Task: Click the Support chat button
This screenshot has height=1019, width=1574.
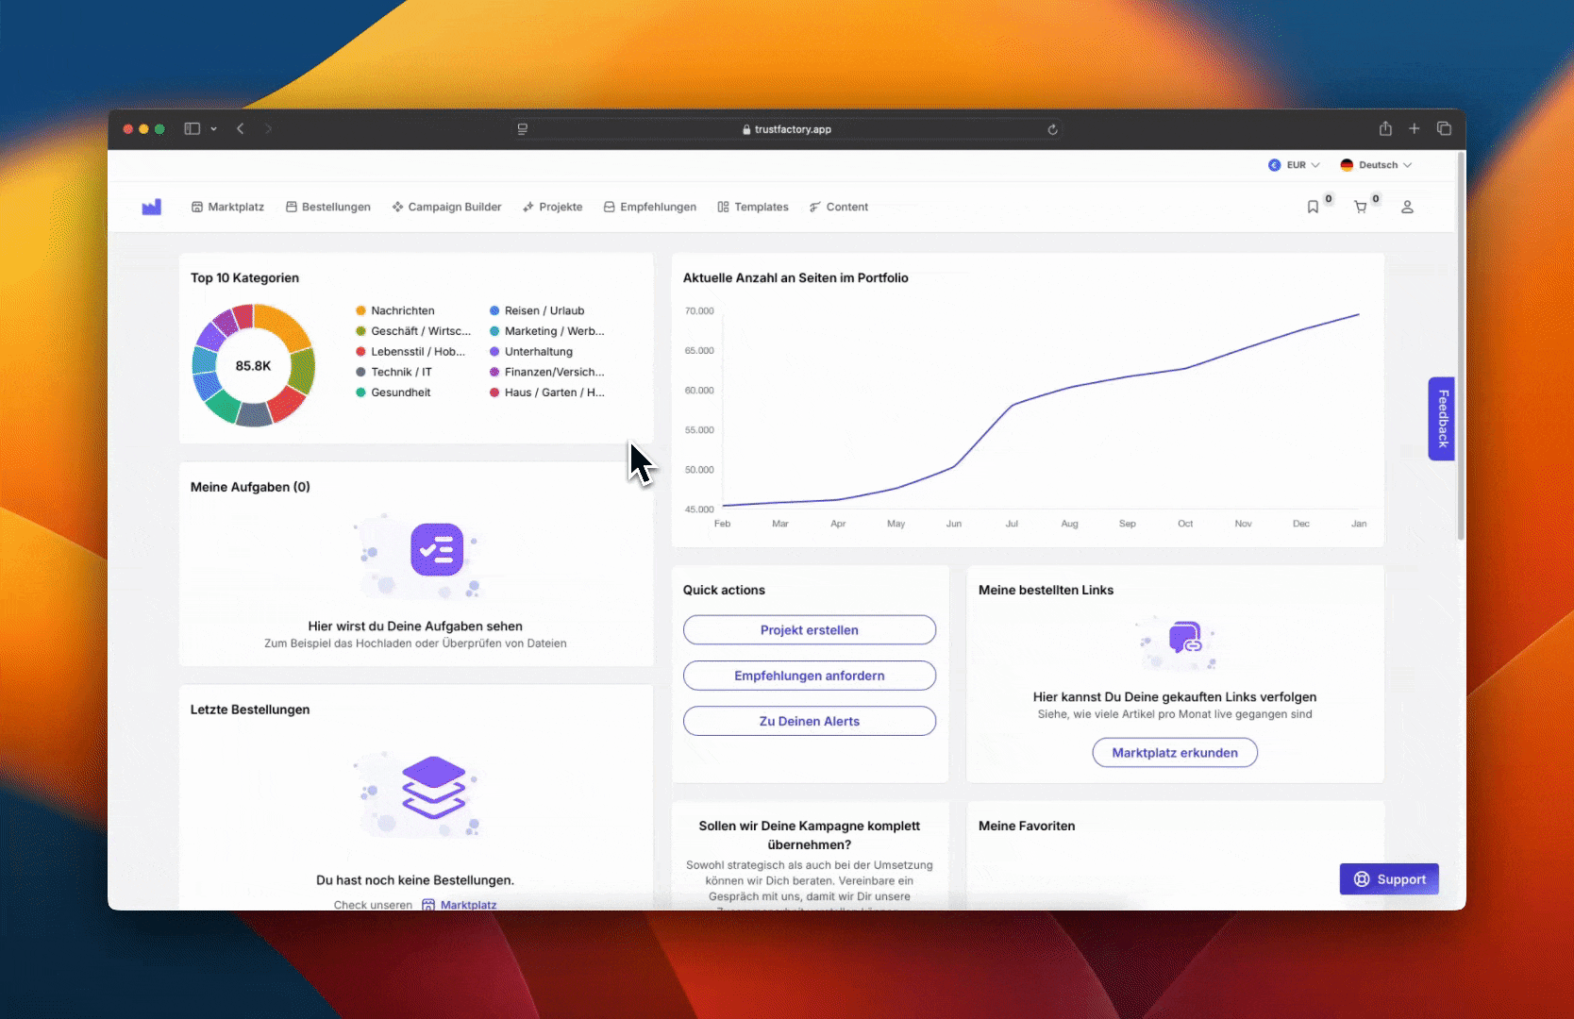Action: click(x=1389, y=879)
